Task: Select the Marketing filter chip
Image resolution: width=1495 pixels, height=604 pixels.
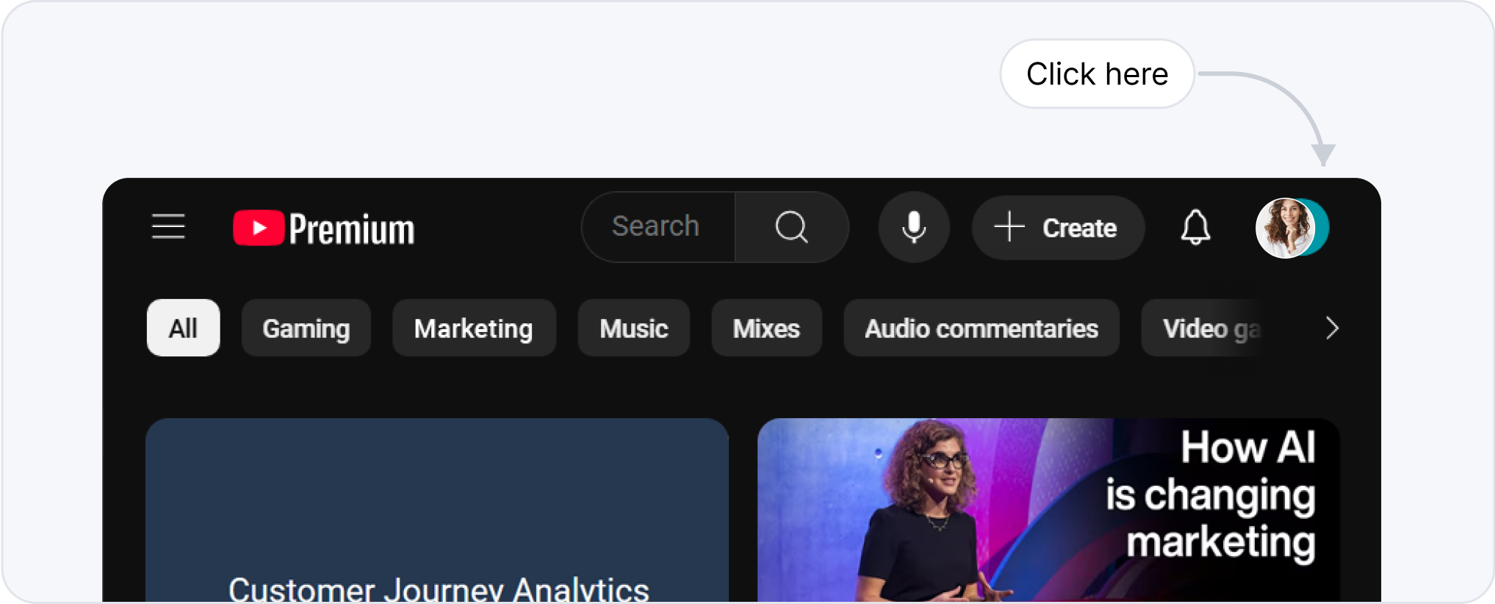Action: point(474,328)
